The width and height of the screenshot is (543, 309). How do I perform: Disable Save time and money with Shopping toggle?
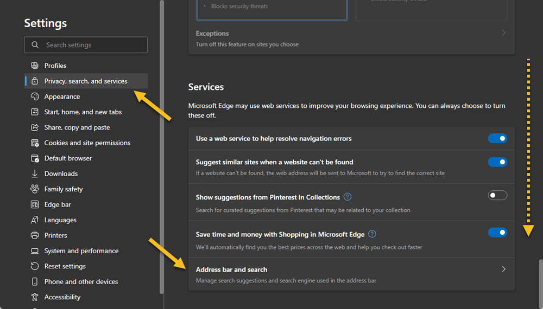[497, 232]
